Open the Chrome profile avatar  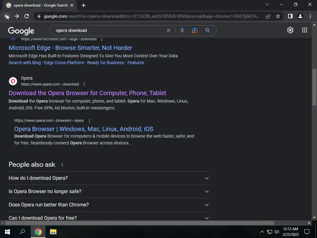[300, 16]
